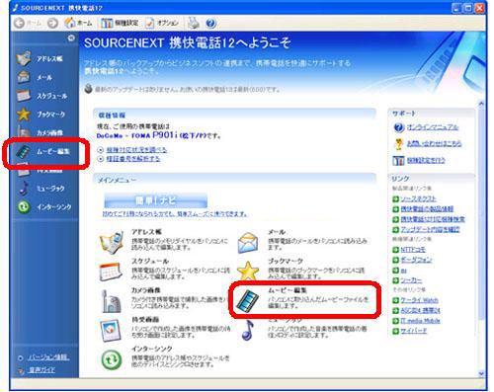The height and width of the screenshot is (392, 494).
Task: Open アドレス帳 in the left sidebar
Action: tap(41, 58)
